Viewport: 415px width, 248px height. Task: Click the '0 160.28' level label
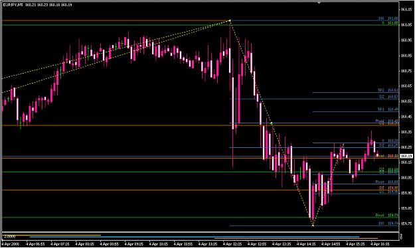tap(390, 141)
